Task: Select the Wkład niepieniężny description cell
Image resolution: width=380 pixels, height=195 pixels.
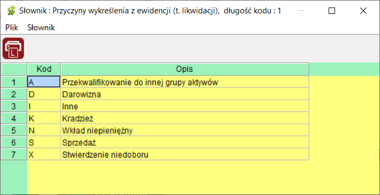Action: click(185, 130)
